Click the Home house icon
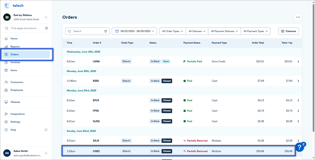Image resolution: width=315 pixels, height=160 pixels. point(6,39)
